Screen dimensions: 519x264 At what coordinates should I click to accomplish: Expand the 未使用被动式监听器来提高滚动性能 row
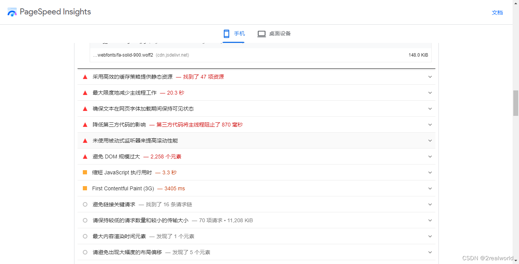pyautogui.click(x=430, y=140)
